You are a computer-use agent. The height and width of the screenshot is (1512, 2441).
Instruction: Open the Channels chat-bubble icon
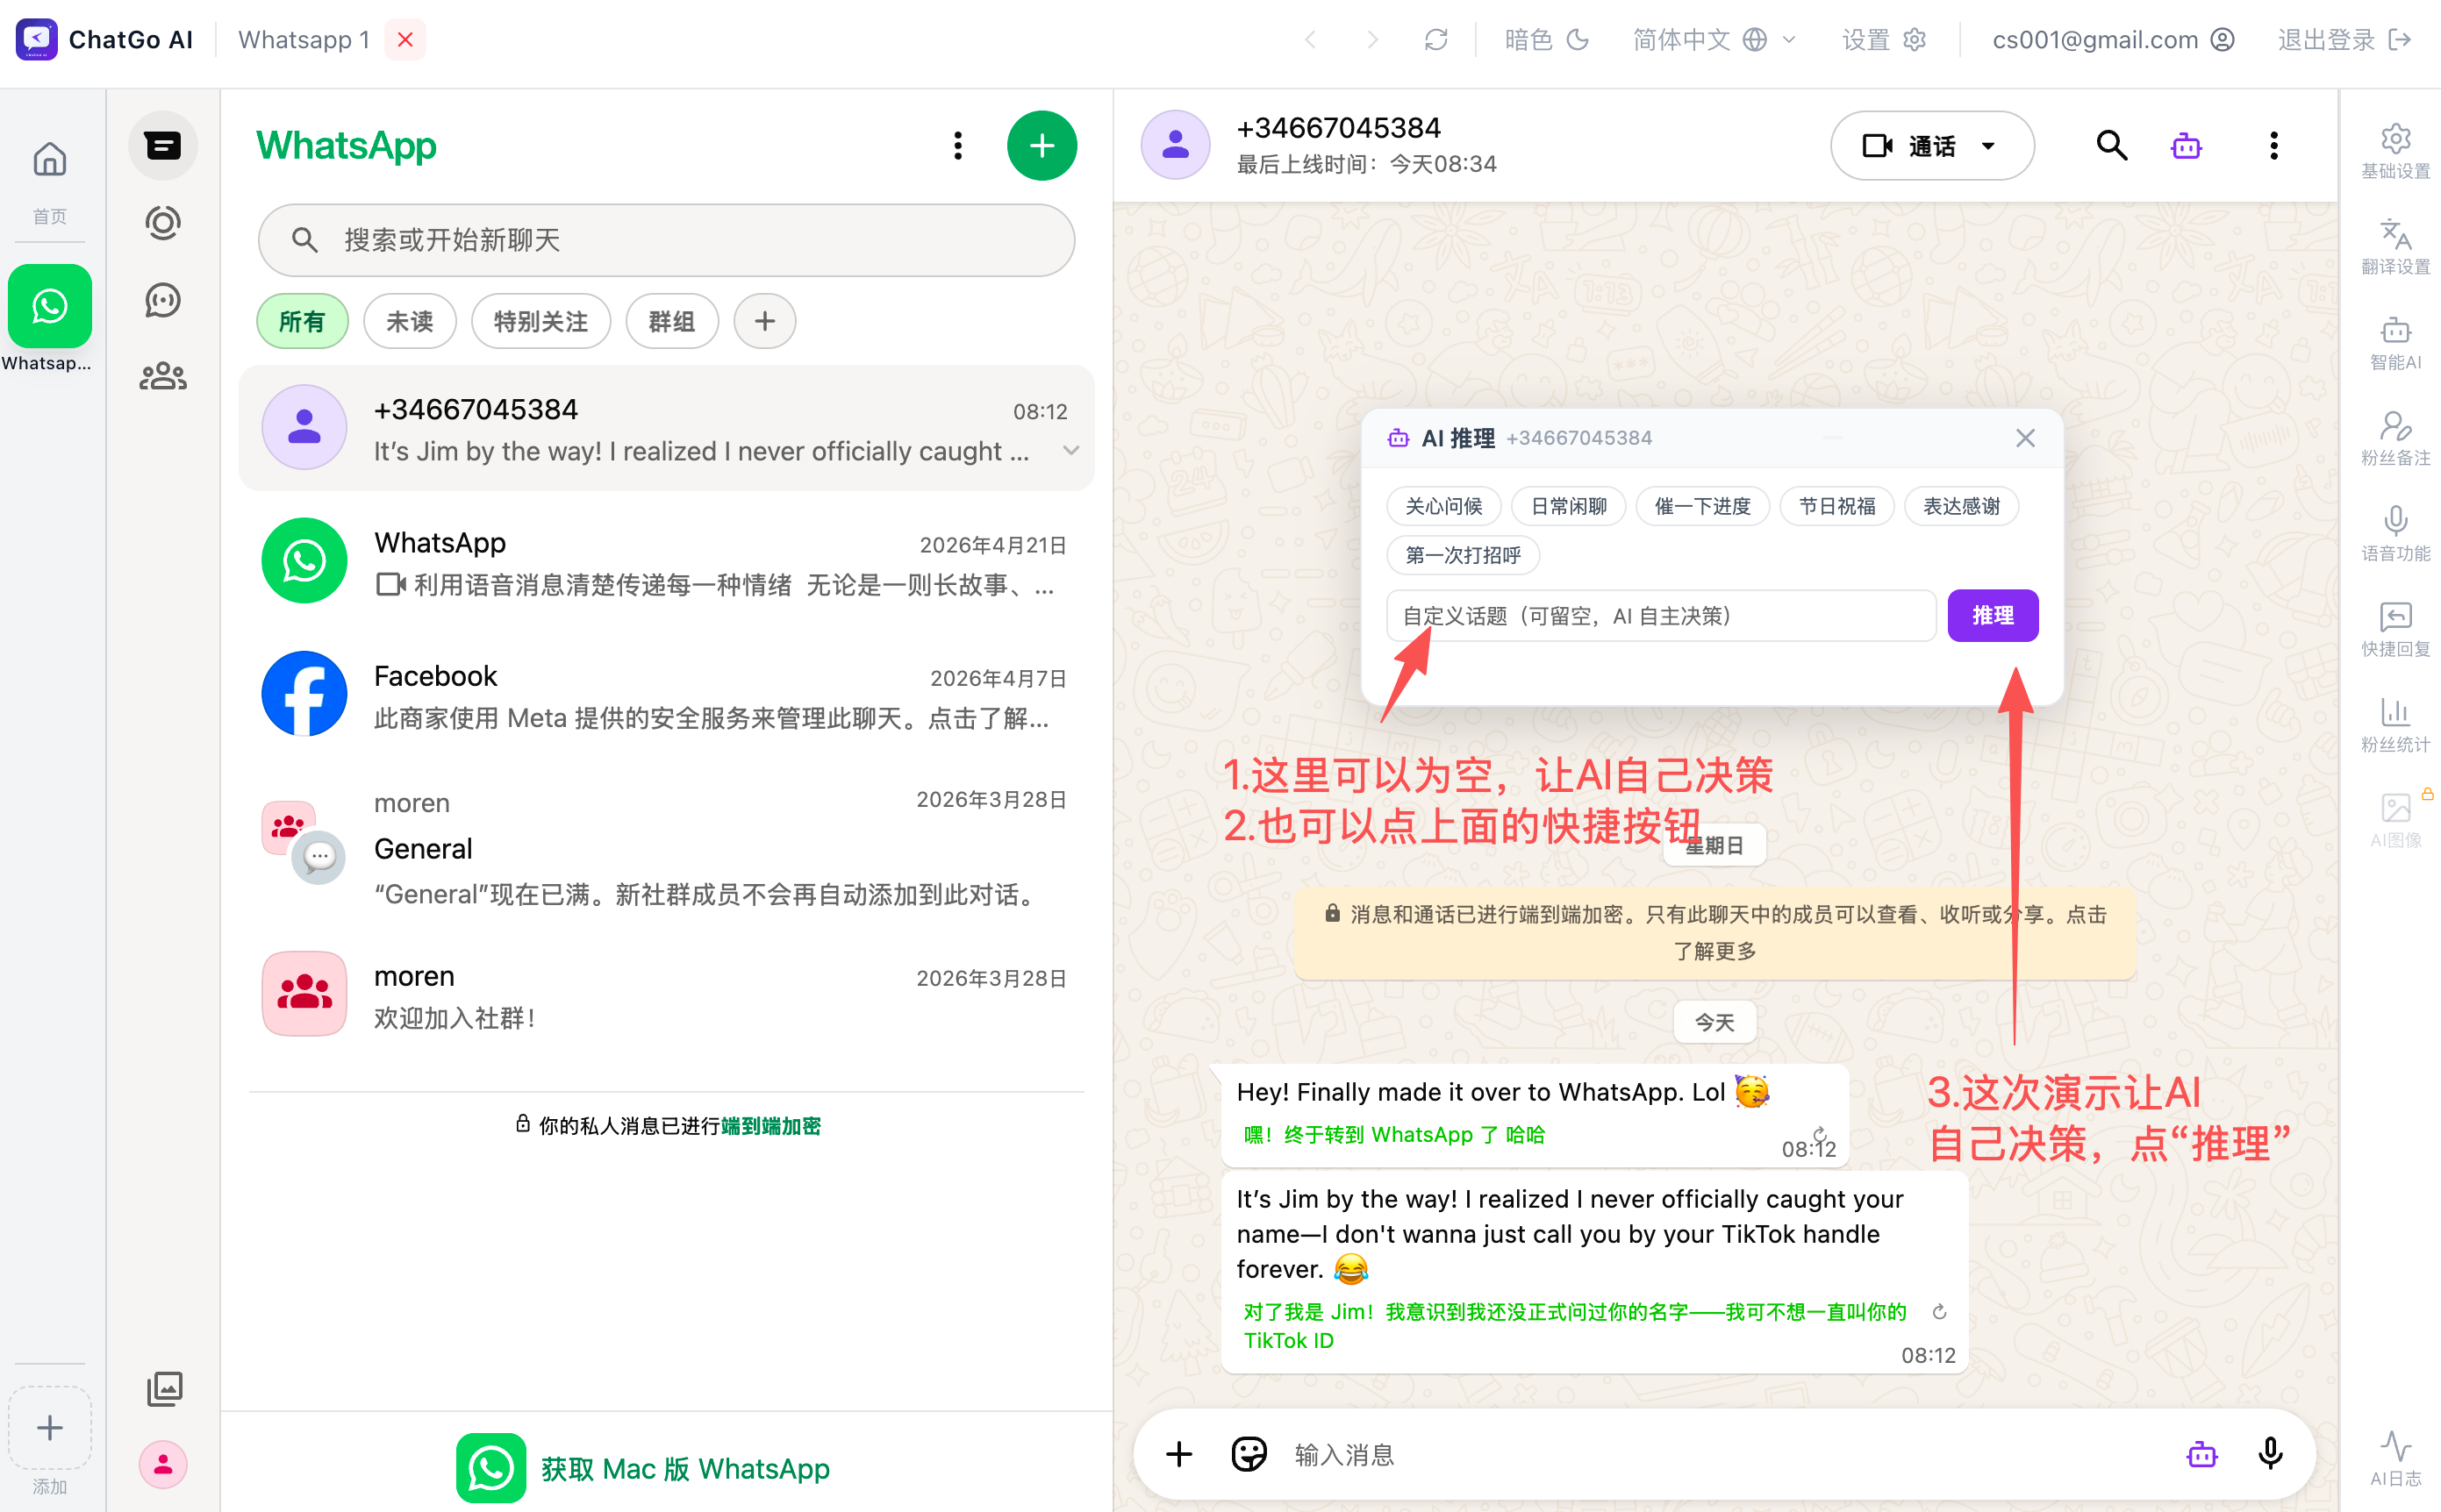[x=163, y=300]
